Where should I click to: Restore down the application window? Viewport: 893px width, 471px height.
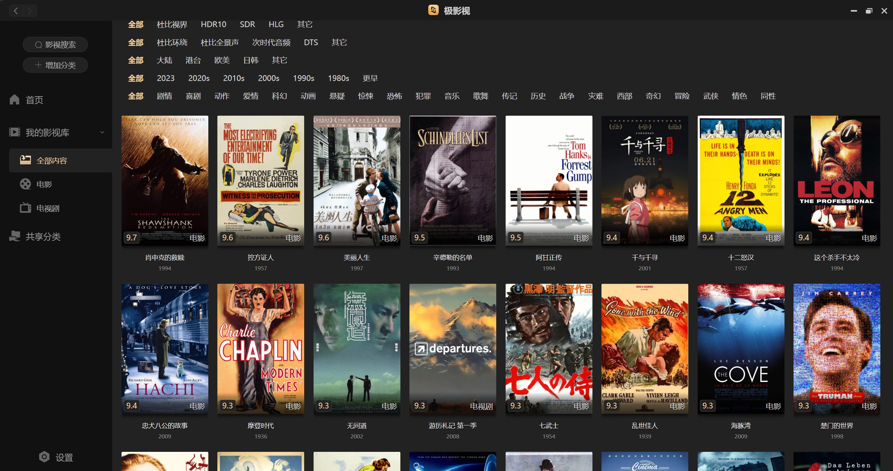click(x=869, y=11)
